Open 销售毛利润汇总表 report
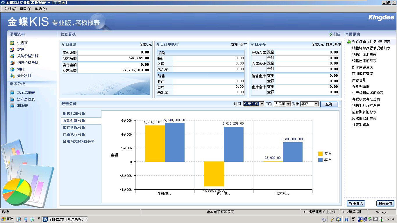The height and width of the screenshot is (223, 397). pyautogui.click(x=366, y=106)
